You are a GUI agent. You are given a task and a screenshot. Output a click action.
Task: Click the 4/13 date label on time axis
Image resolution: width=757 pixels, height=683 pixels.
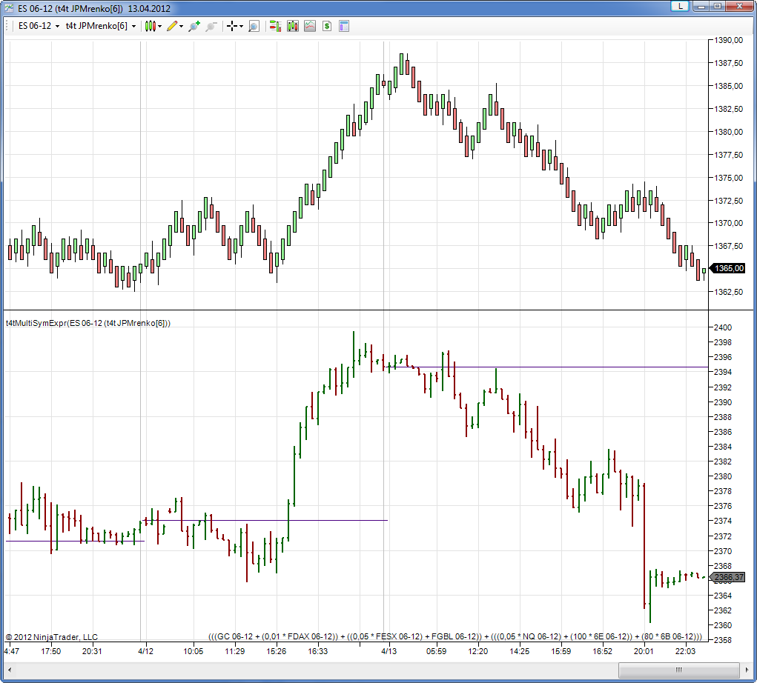pyautogui.click(x=389, y=651)
